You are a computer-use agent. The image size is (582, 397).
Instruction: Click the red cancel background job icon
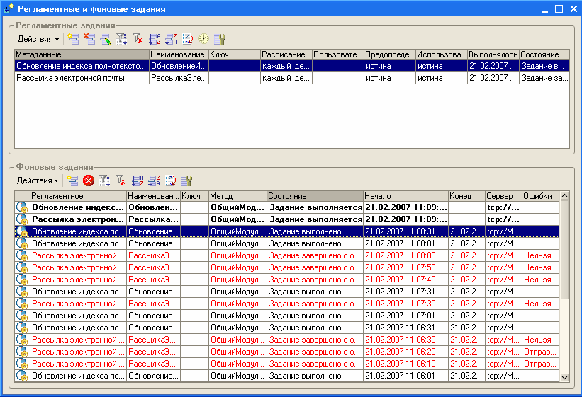coord(89,180)
